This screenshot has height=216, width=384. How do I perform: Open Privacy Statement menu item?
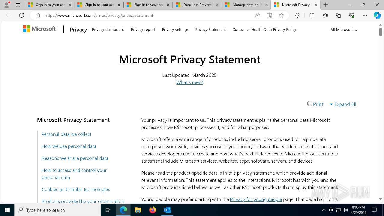211,29
